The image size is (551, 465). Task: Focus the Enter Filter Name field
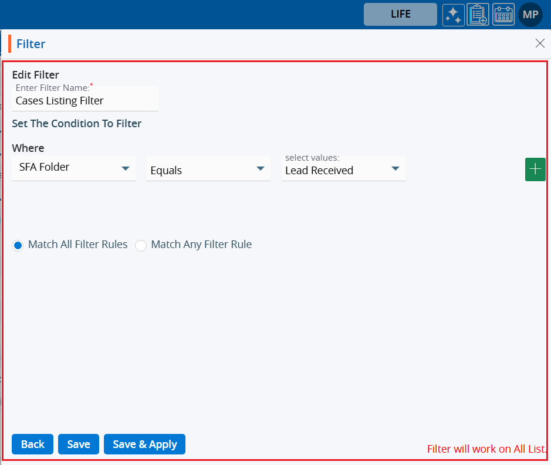click(x=85, y=101)
